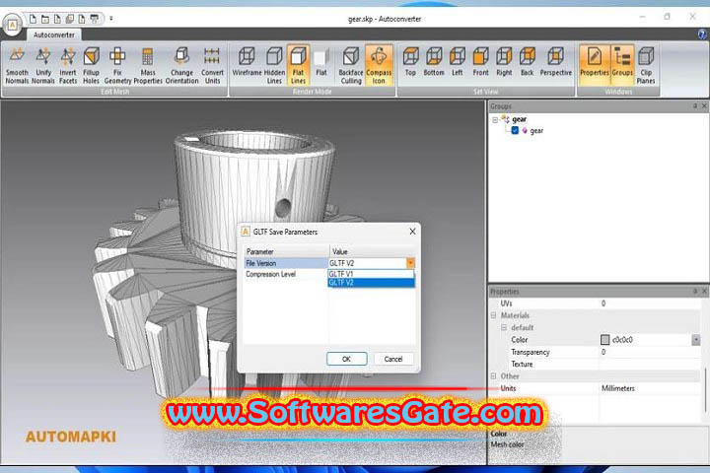Choose GLTF V1 from the dropdown list
The height and width of the screenshot is (473, 710).
[x=371, y=274]
